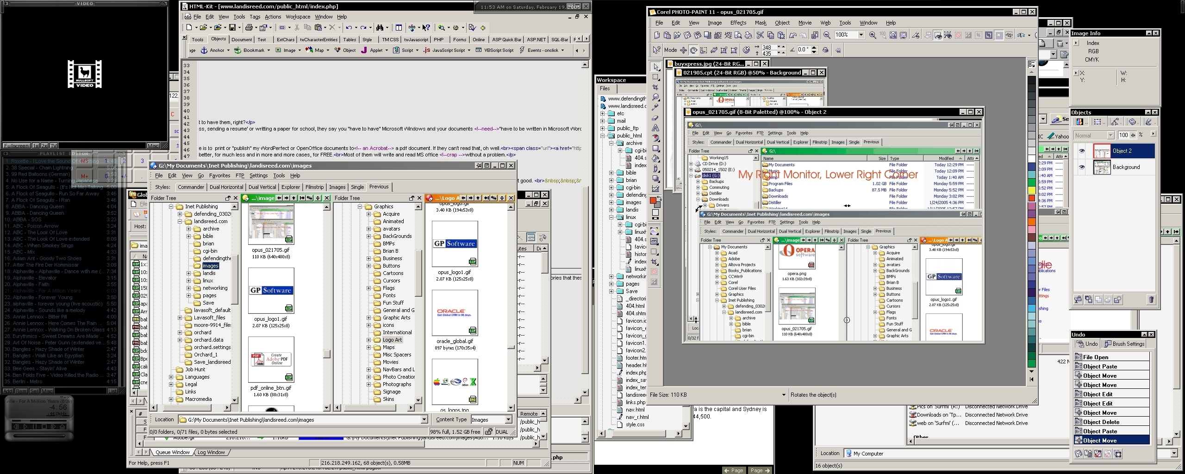
Task: Toggle the 2x video size button in Winamp
Action: coord(44,146)
